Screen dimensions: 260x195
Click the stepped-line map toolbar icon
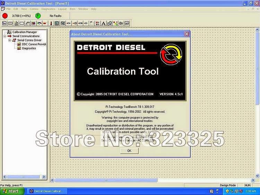coord(28,23)
